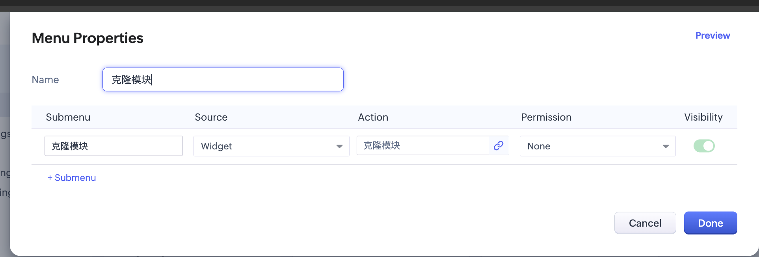Focus the Name text field
Viewport: 759px width, 257px height.
tap(223, 80)
